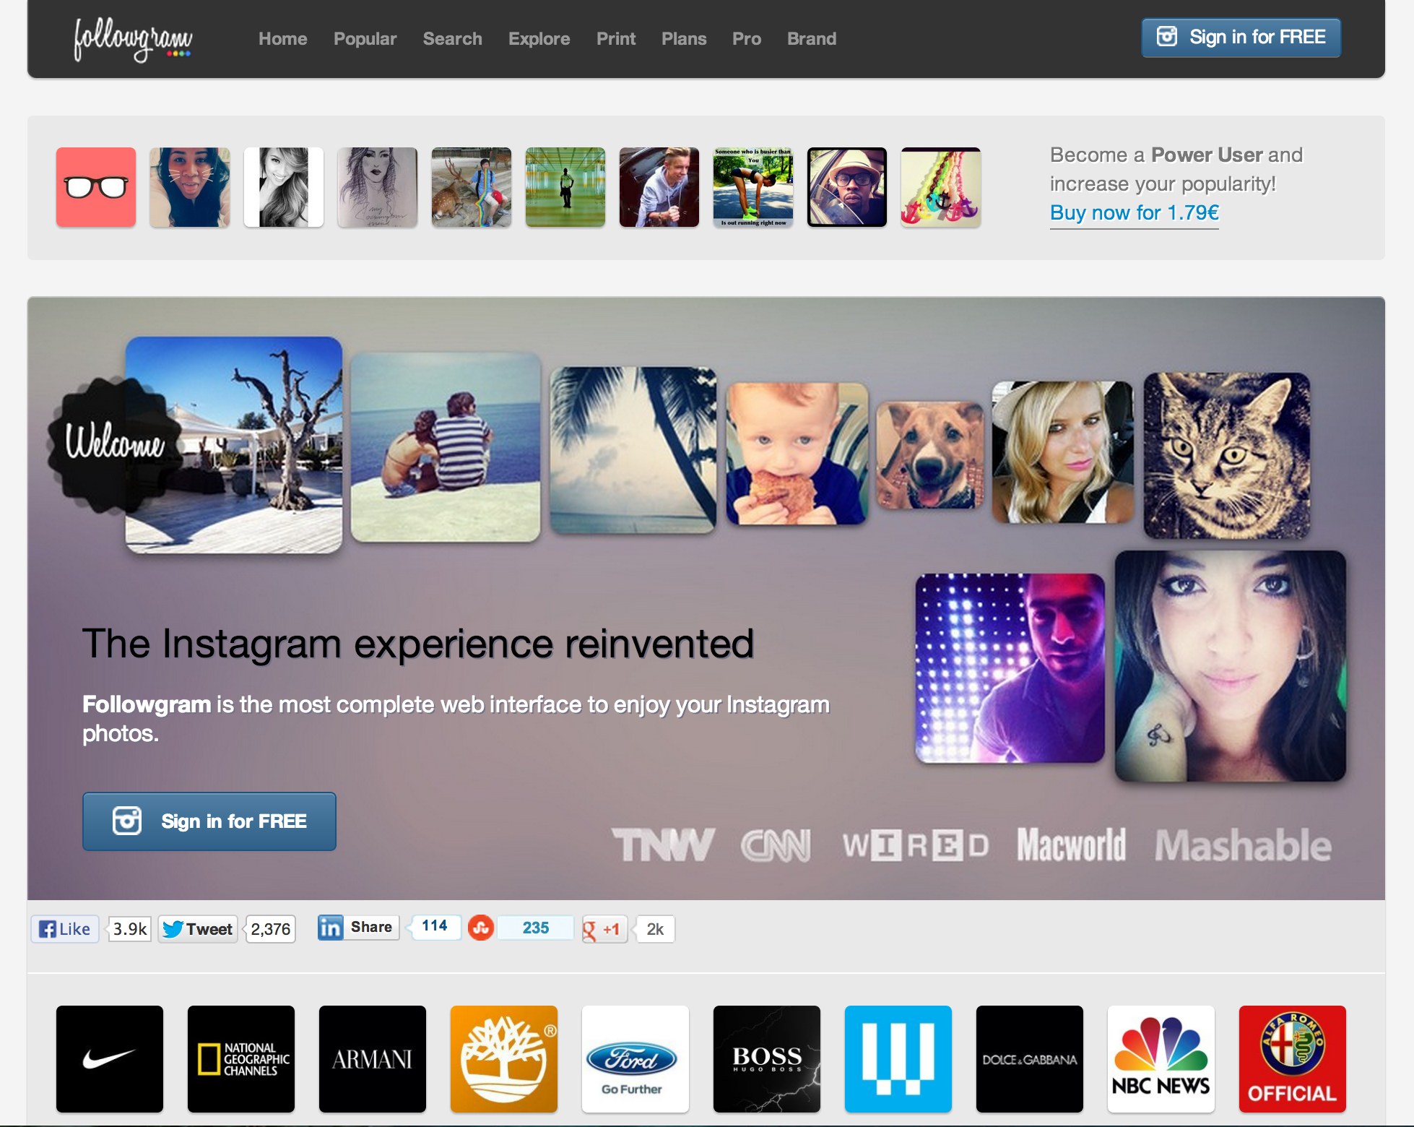Open the blonde woman in car photo
1414x1127 pixels.
tap(1063, 452)
